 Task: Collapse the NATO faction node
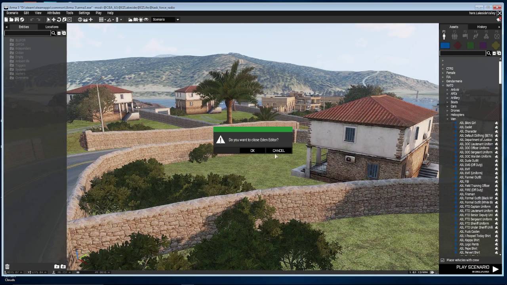pyautogui.click(x=443, y=85)
